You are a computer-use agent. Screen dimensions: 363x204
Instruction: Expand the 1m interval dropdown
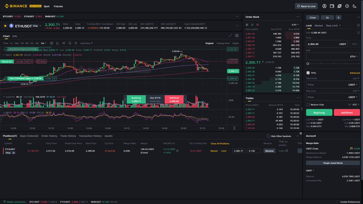[x=44, y=43]
